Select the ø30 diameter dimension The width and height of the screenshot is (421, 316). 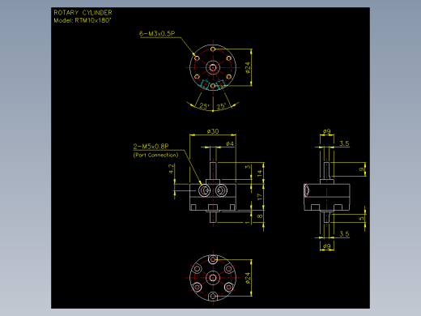click(213, 131)
